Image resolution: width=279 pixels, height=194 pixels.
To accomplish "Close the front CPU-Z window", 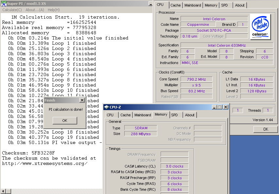I will tap(226, 107).
